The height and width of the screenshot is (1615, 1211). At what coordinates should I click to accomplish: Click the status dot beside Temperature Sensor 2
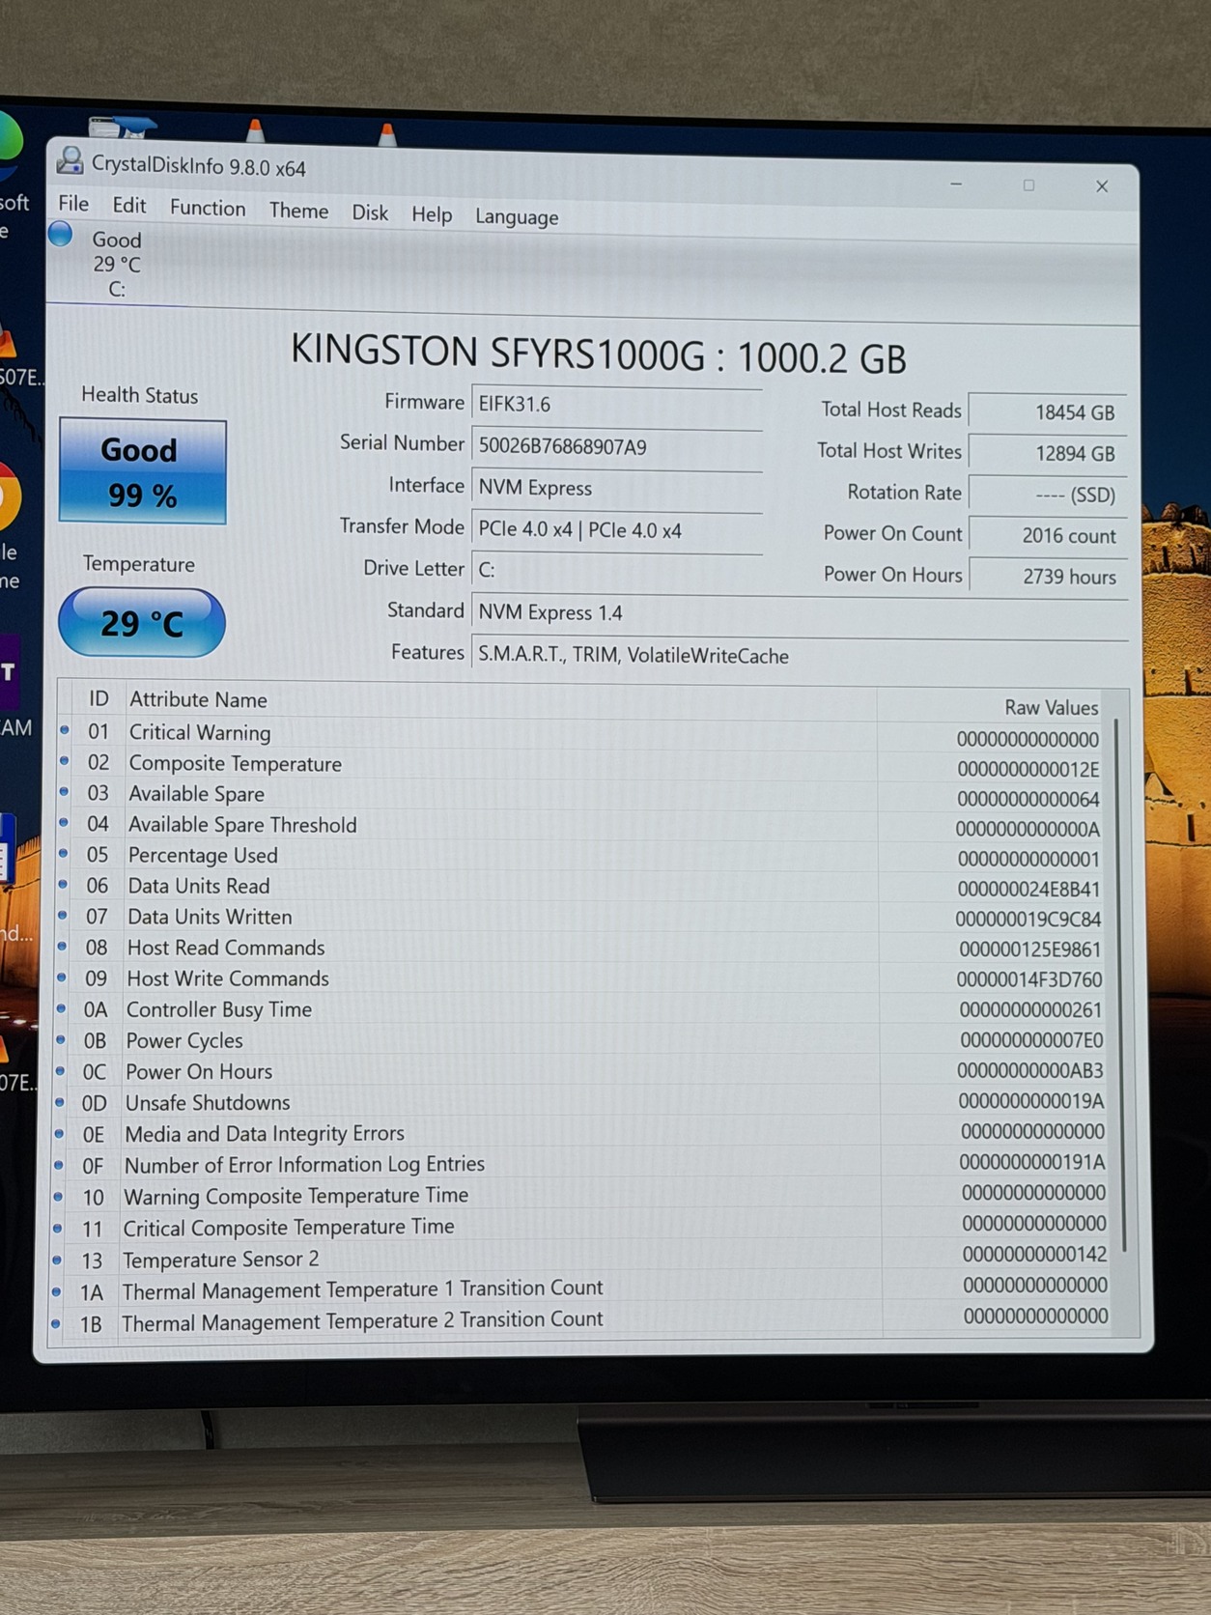(x=57, y=1260)
